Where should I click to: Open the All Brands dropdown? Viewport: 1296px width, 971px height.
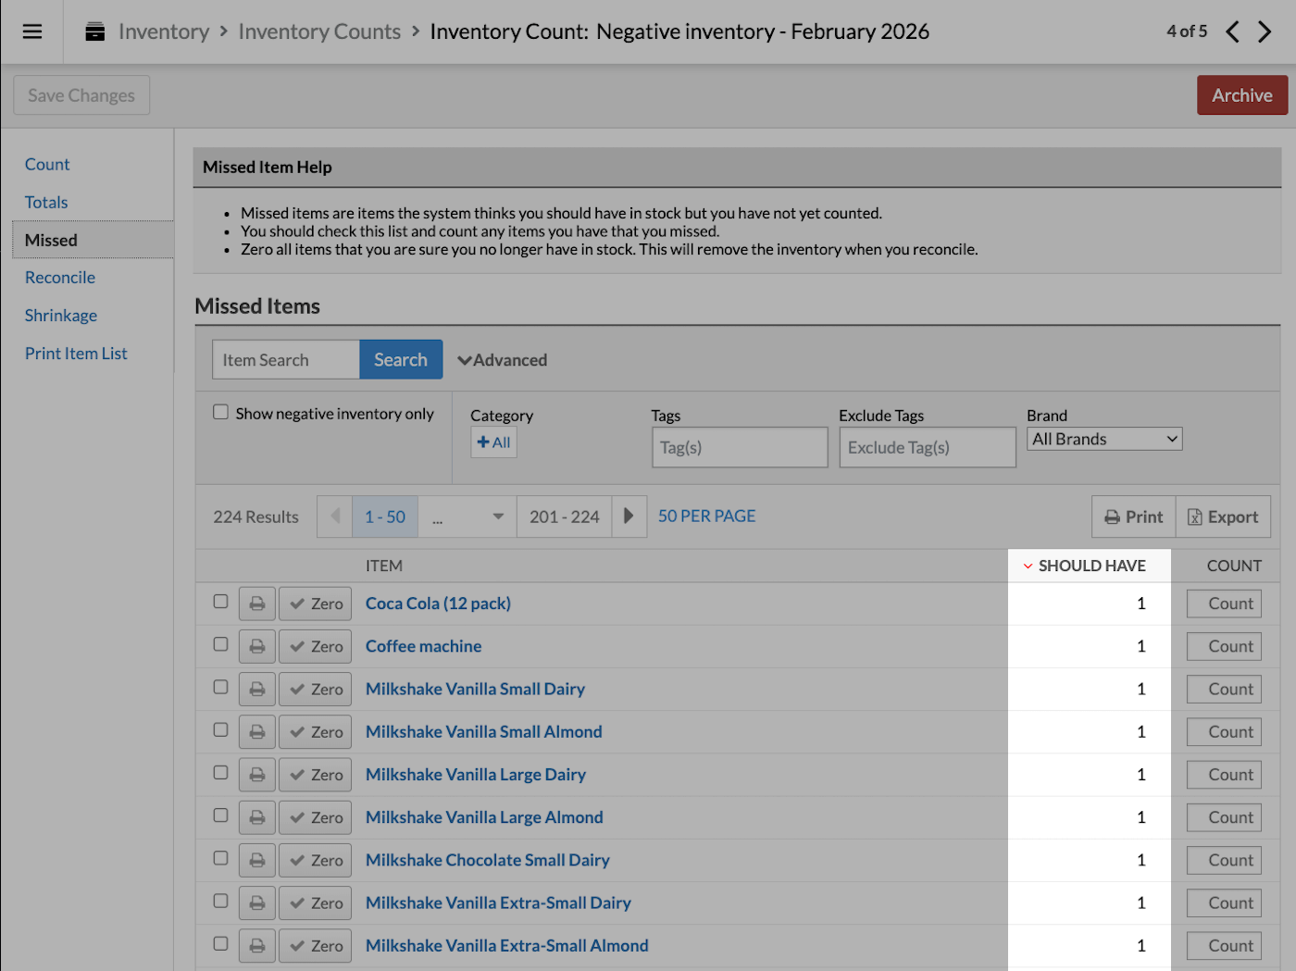click(1103, 438)
